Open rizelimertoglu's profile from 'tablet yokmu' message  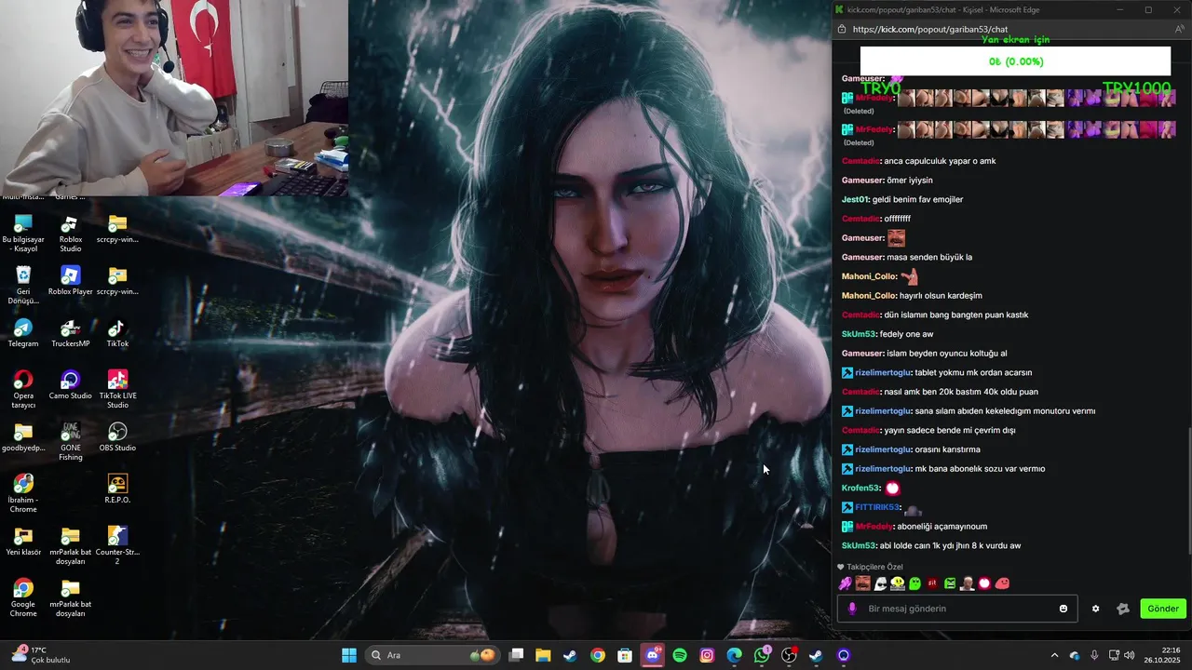pyautogui.click(x=883, y=372)
